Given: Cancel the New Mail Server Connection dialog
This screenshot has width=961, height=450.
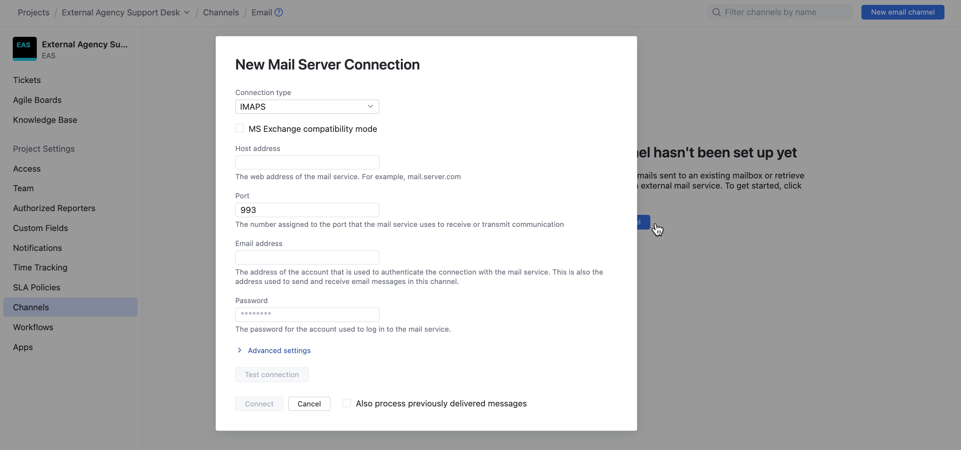Looking at the screenshot, I should (309, 403).
